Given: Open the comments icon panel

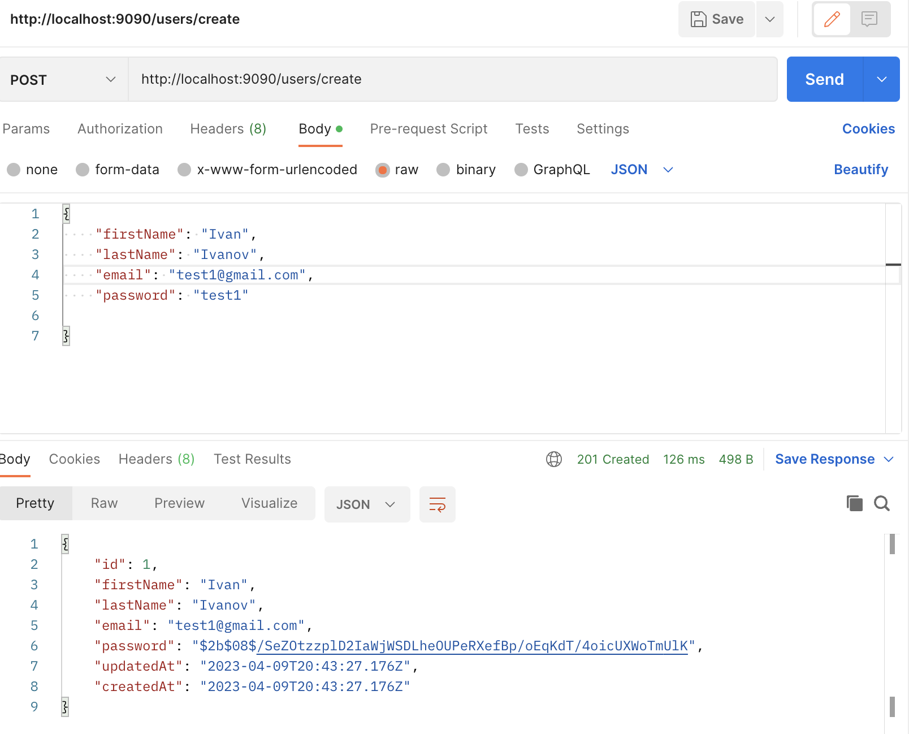Looking at the screenshot, I should (869, 19).
